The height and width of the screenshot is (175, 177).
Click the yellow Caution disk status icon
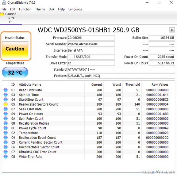point(2,14)
